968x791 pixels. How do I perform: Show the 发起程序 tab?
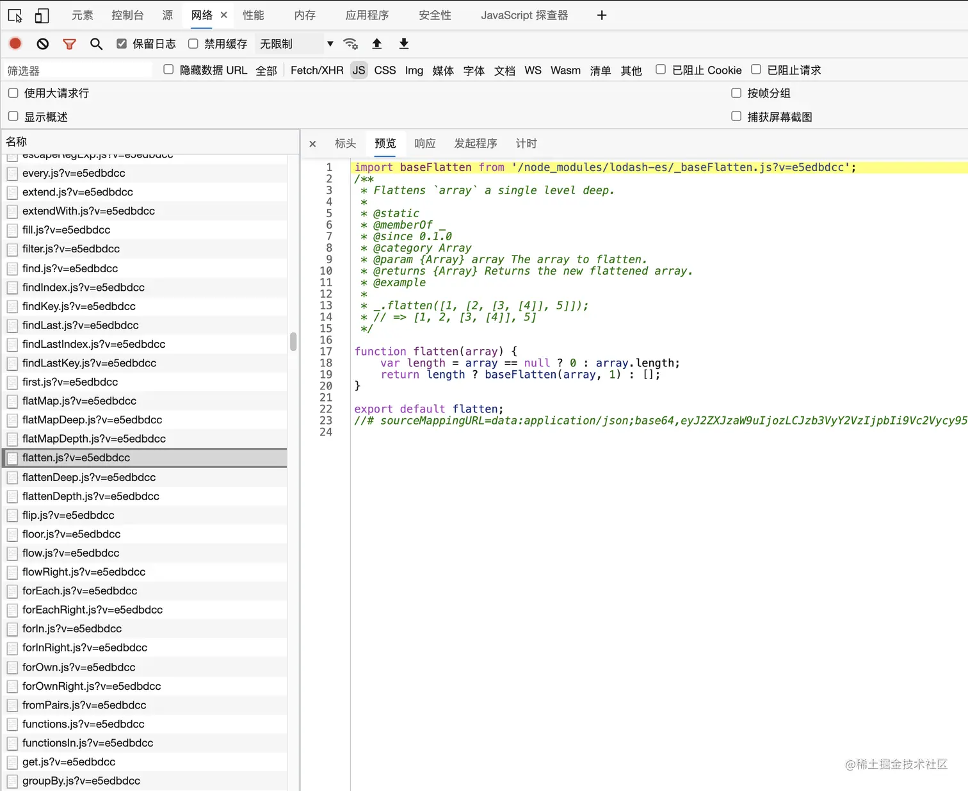click(x=476, y=143)
